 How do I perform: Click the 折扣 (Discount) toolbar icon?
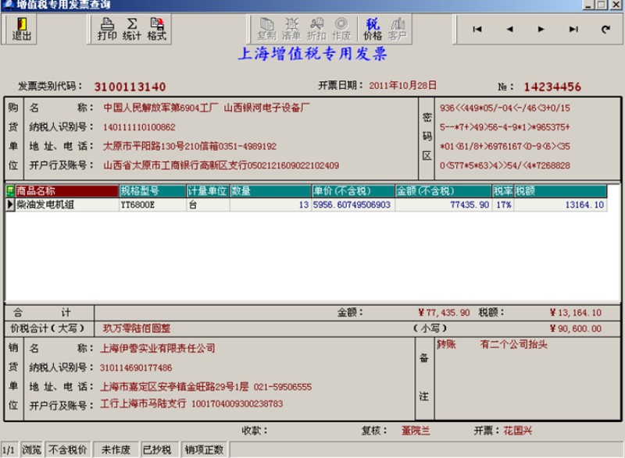pos(316,29)
